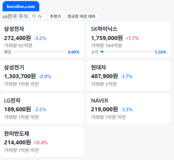Open the 한미반도체 stock card

(42, 142)
